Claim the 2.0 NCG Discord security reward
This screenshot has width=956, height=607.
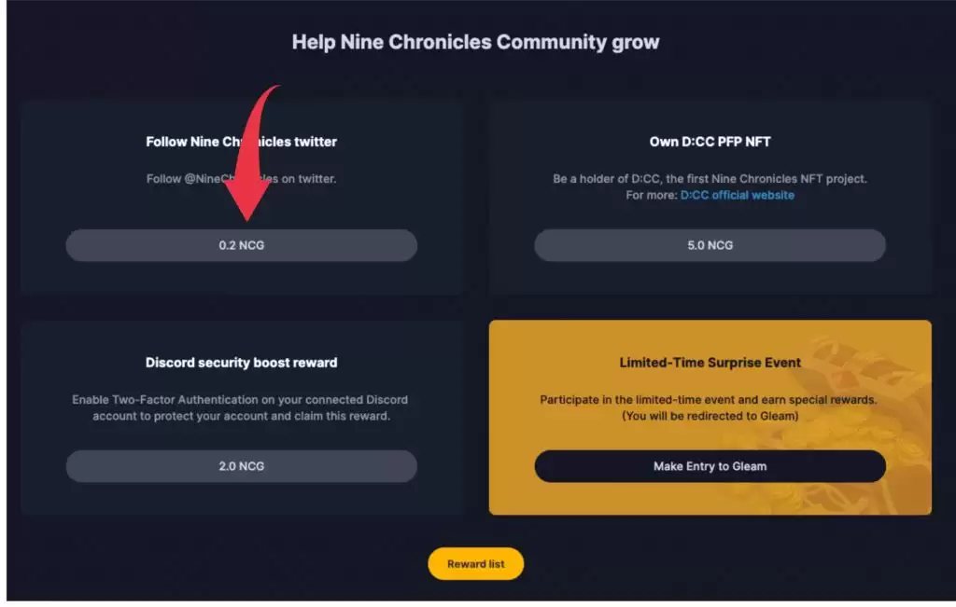coord(241,466)
